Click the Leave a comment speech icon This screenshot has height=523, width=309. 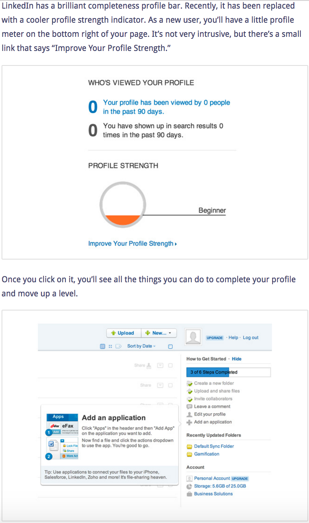(189, 407)
